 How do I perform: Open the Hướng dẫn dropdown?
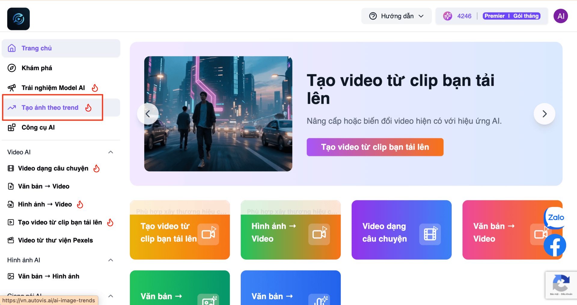pos(396,16)
